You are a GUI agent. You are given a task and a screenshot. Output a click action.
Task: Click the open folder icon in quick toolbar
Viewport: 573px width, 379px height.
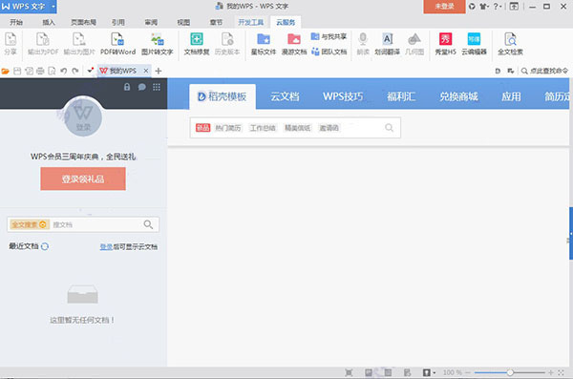(5, 71)
